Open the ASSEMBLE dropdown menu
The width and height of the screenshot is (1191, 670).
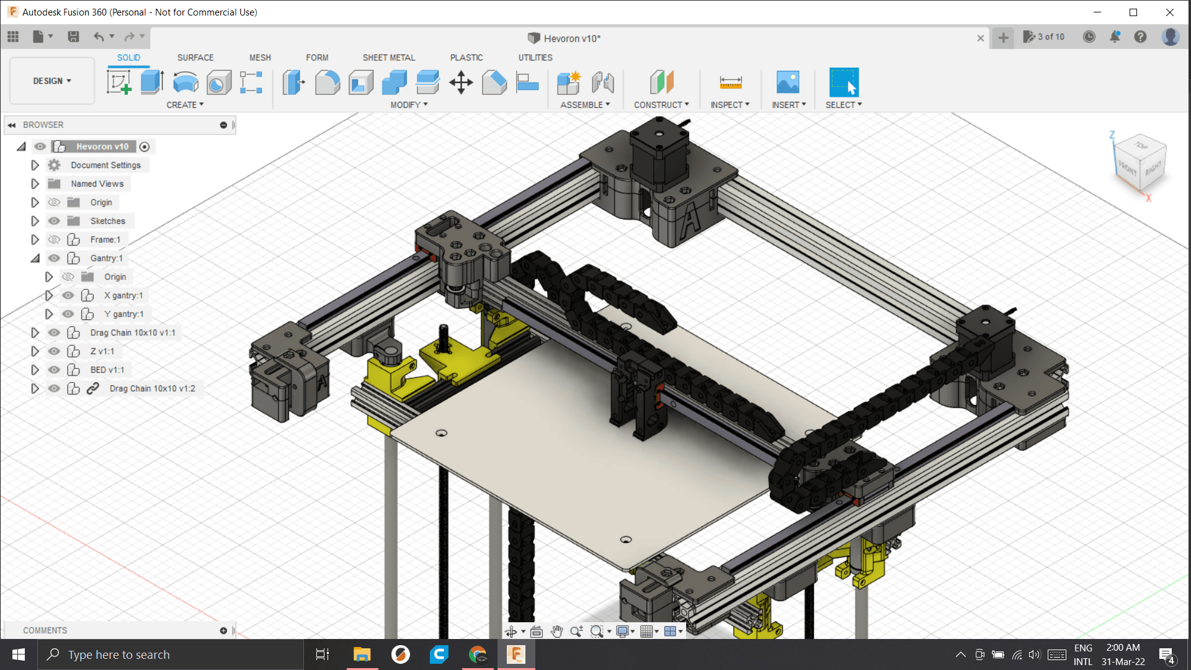click(585, 105)
